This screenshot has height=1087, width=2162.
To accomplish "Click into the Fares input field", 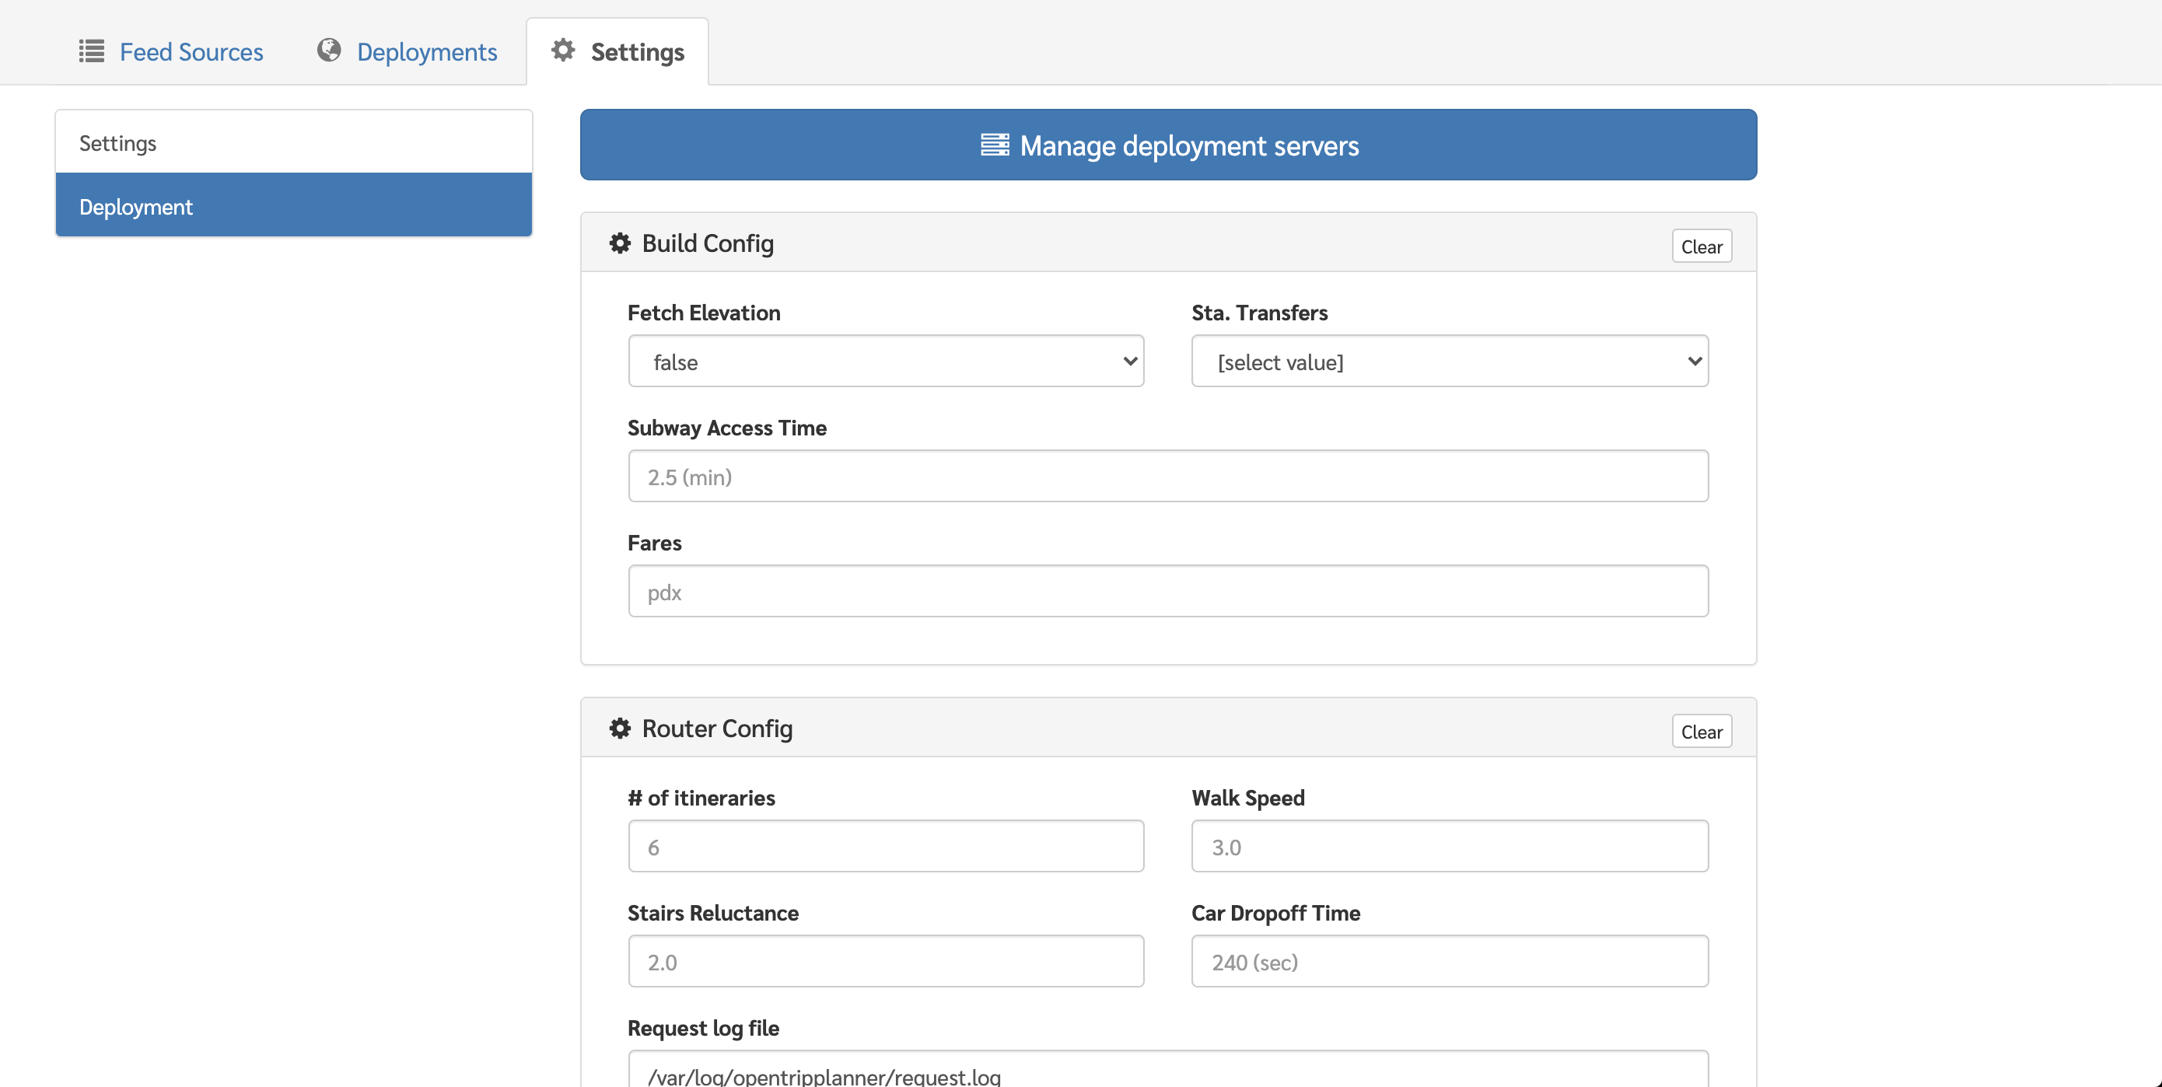I will click(1167, 592).
